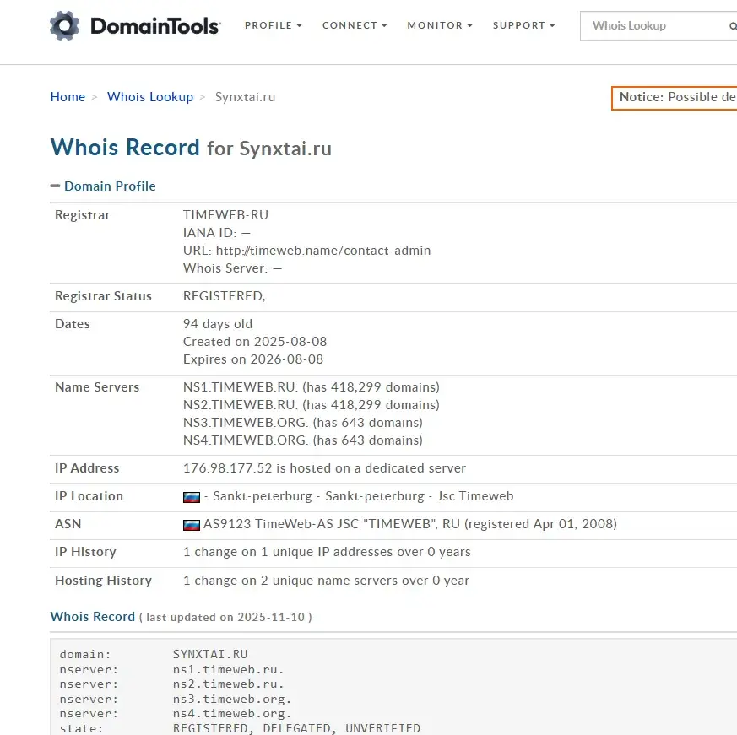Open the Monitor dropdown menu
This screenshot has width=737, height=735.
(x=440, y=25)
